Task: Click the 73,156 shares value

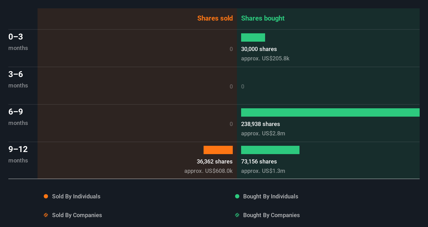Action: pyautogui.click(x=259, y=161)
